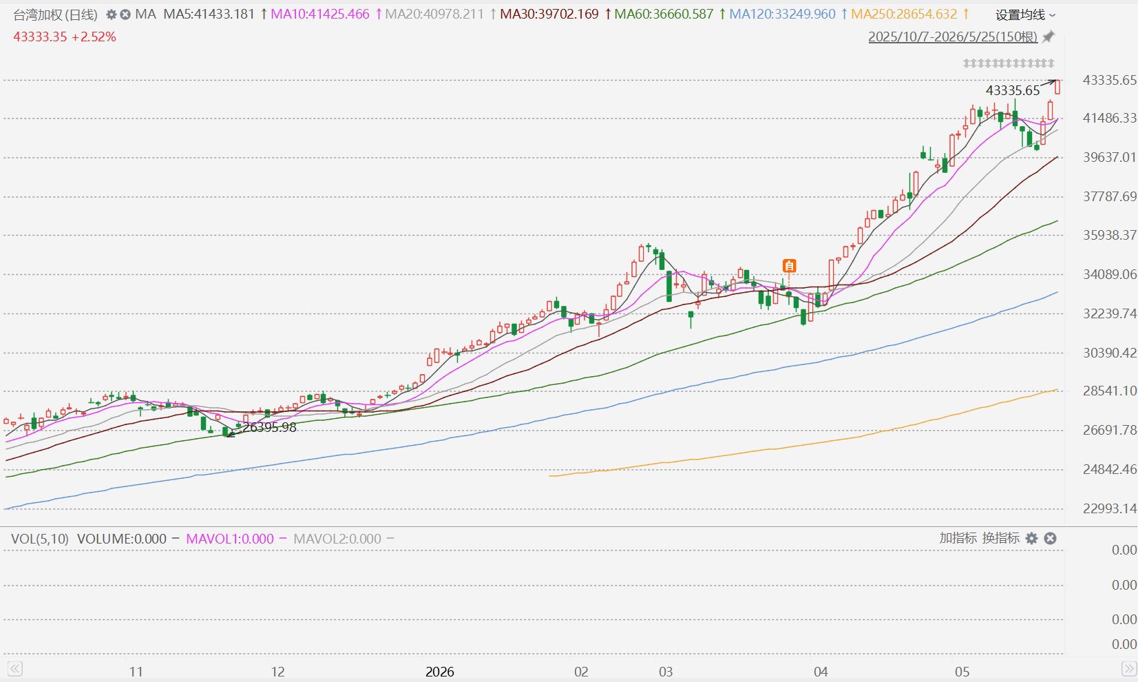Click the bottom-left chart navigation arrow icon
1138x682 pixels.
click(15, 669)
